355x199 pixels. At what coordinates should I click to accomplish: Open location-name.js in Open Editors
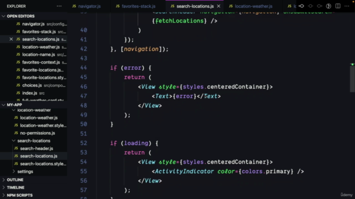tap(33, 55)
